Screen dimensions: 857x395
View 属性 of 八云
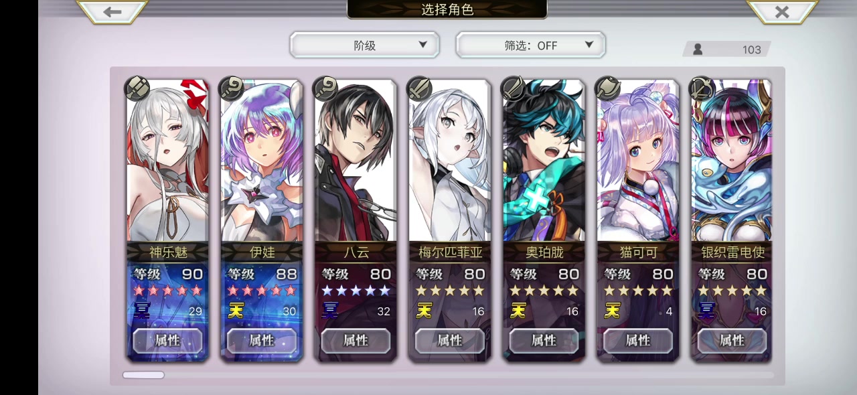pos(356,340)
